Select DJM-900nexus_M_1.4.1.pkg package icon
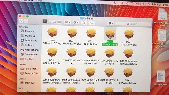 tap(110, 53)
